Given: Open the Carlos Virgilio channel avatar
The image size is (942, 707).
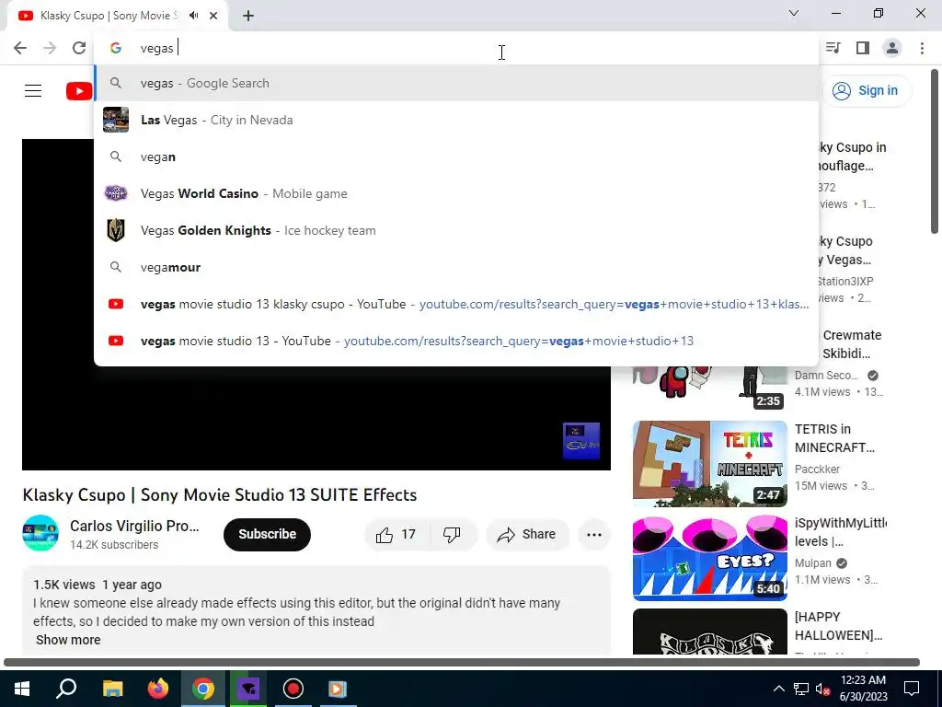Looking at the screenshot, I should [40, 533].
